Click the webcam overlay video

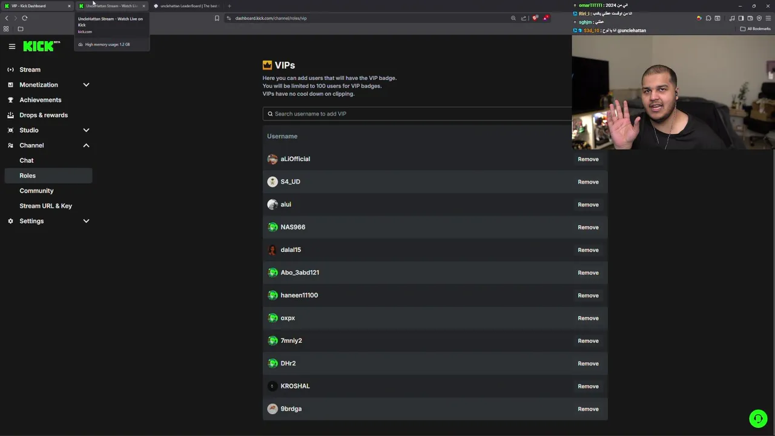pyautogui.click(x=673, y=92)
